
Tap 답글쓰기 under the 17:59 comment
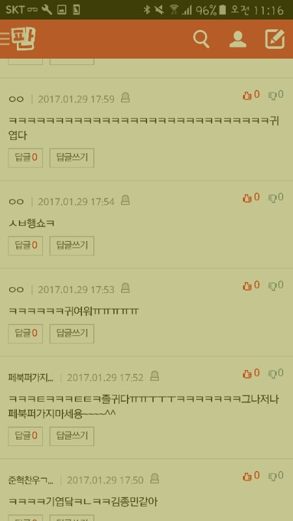pyautogui.click(x=72, y=158)
